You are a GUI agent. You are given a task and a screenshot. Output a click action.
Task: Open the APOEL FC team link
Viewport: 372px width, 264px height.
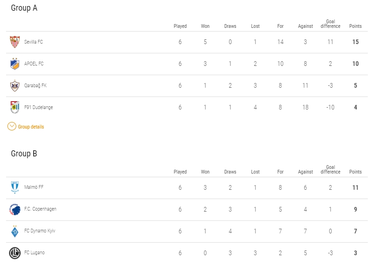34,64
